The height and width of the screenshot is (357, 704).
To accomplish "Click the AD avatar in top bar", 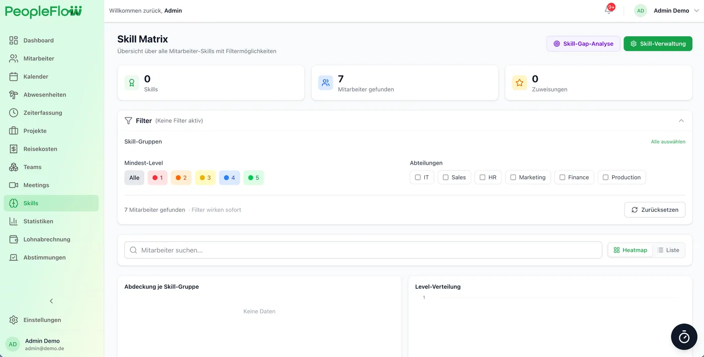I will pos(641,11).
